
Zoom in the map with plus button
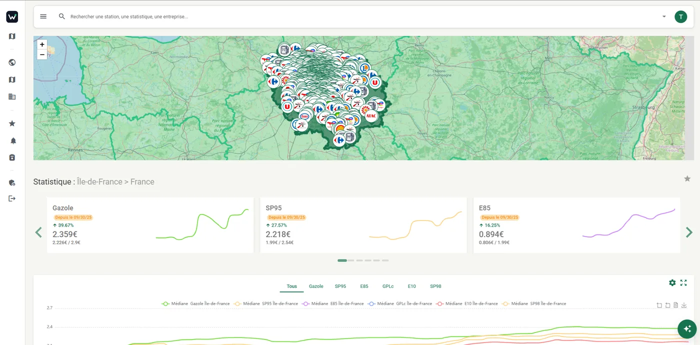[42, 44]
